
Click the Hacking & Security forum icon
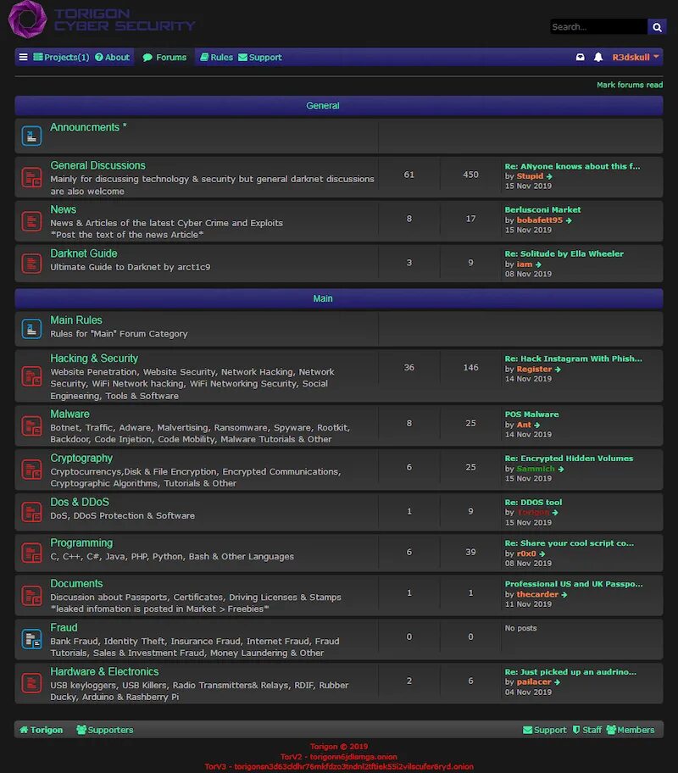click(x=31, y=376)
